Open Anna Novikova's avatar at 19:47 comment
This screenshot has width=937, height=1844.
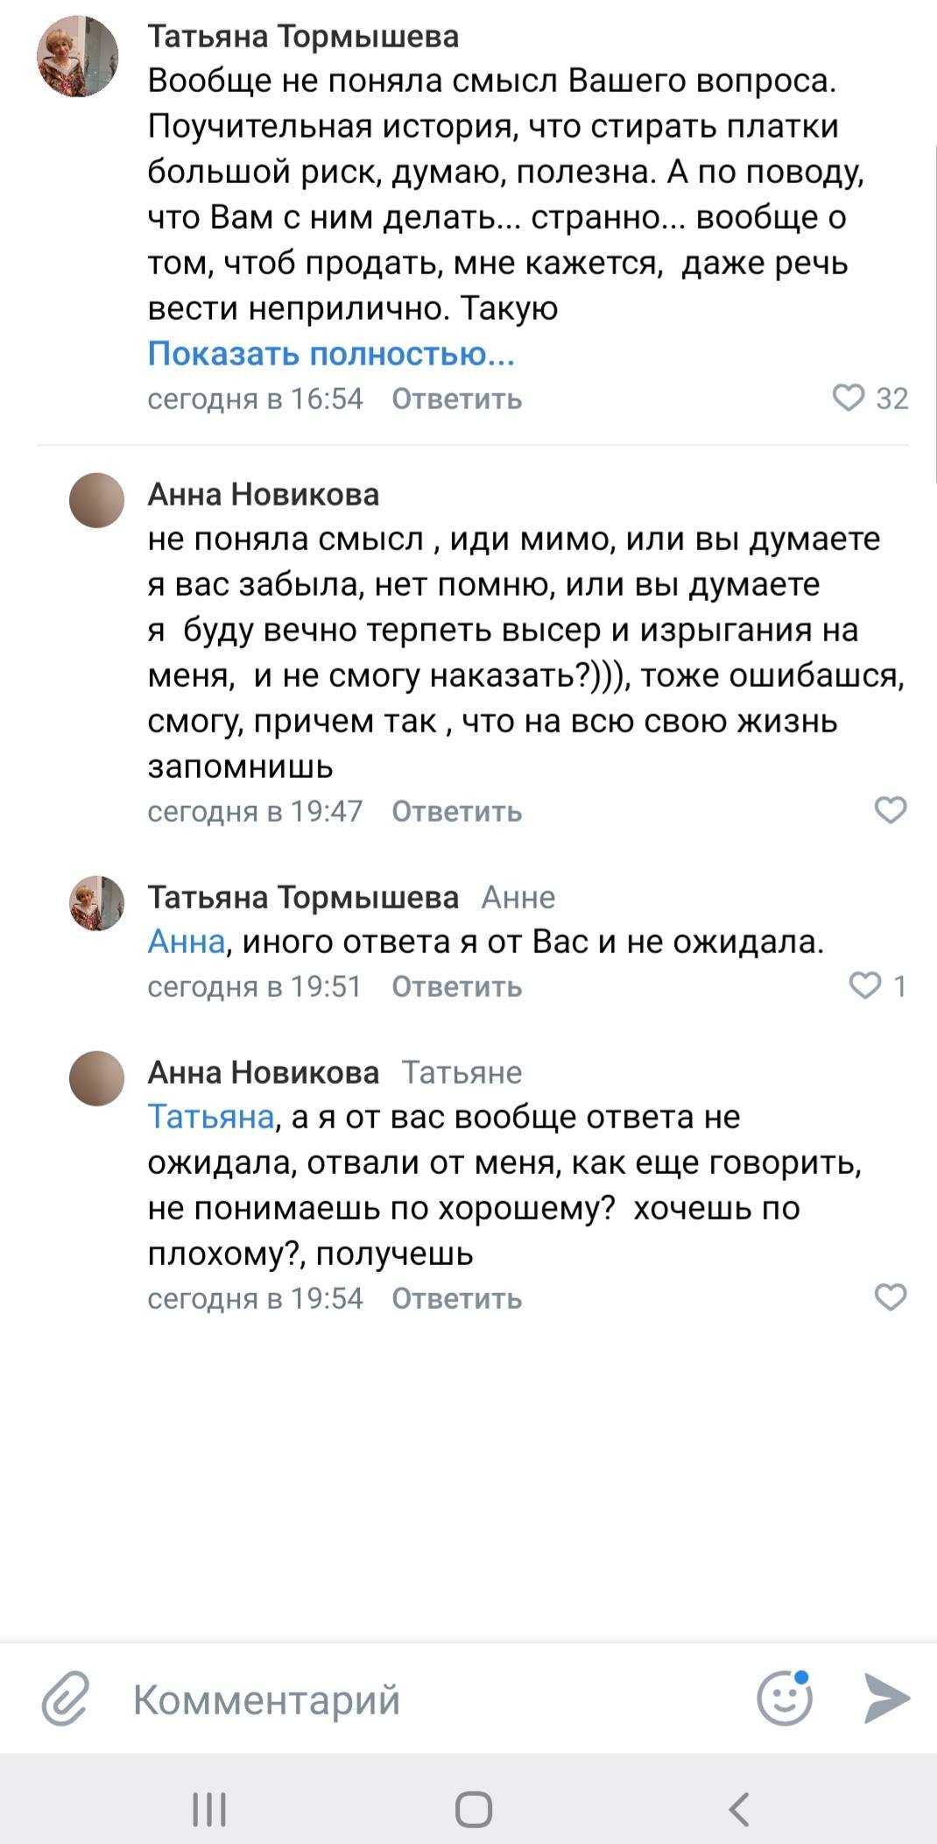pos(96,500)
